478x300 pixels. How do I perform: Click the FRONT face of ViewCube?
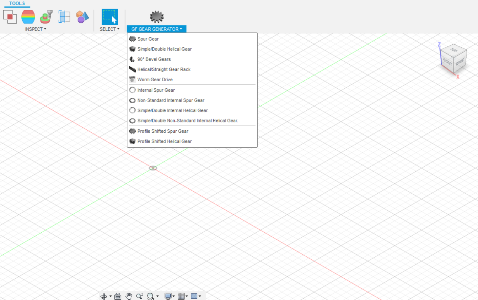point(447,62)
